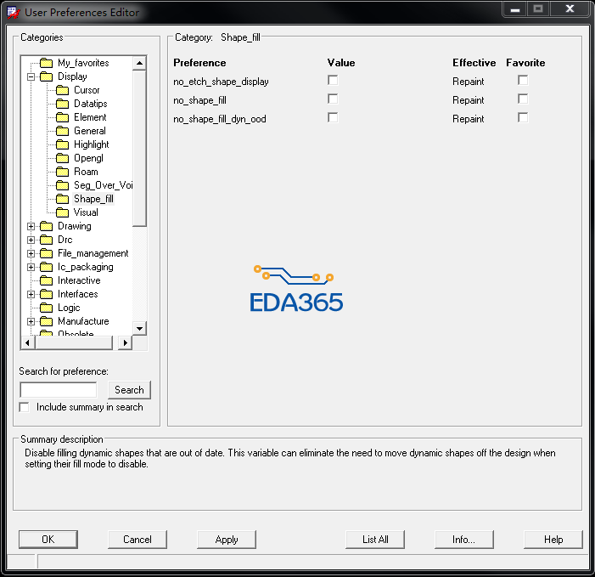Image resolution: width=595 pixels, height=577 pixels.
Task: Select the My_favorites category label
Action: click(83, 63)
